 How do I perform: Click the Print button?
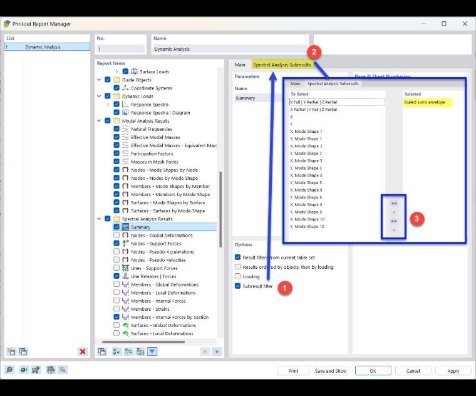[x=293, y=371]
